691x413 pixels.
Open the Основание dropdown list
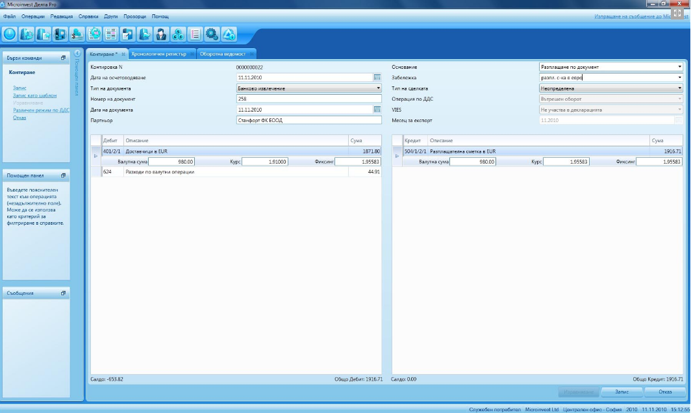click(x=679, y=67)
